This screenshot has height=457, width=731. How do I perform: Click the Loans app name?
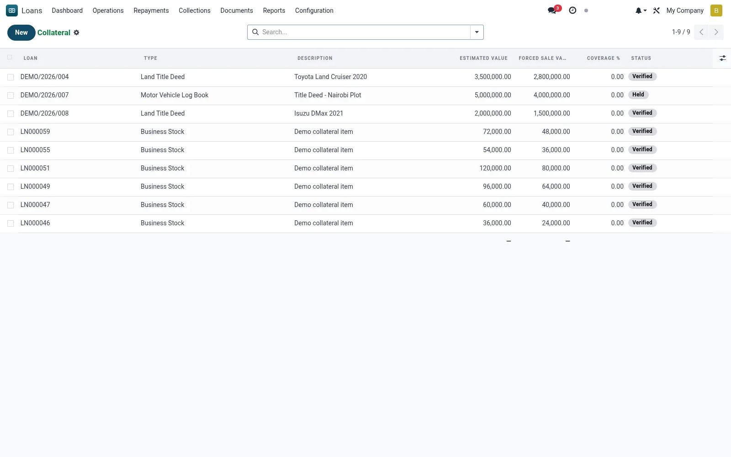click(x=32, y=11)
